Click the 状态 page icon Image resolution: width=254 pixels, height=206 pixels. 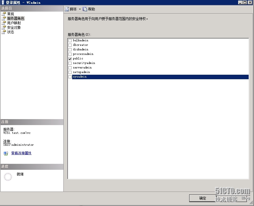[x=4, y=32]
